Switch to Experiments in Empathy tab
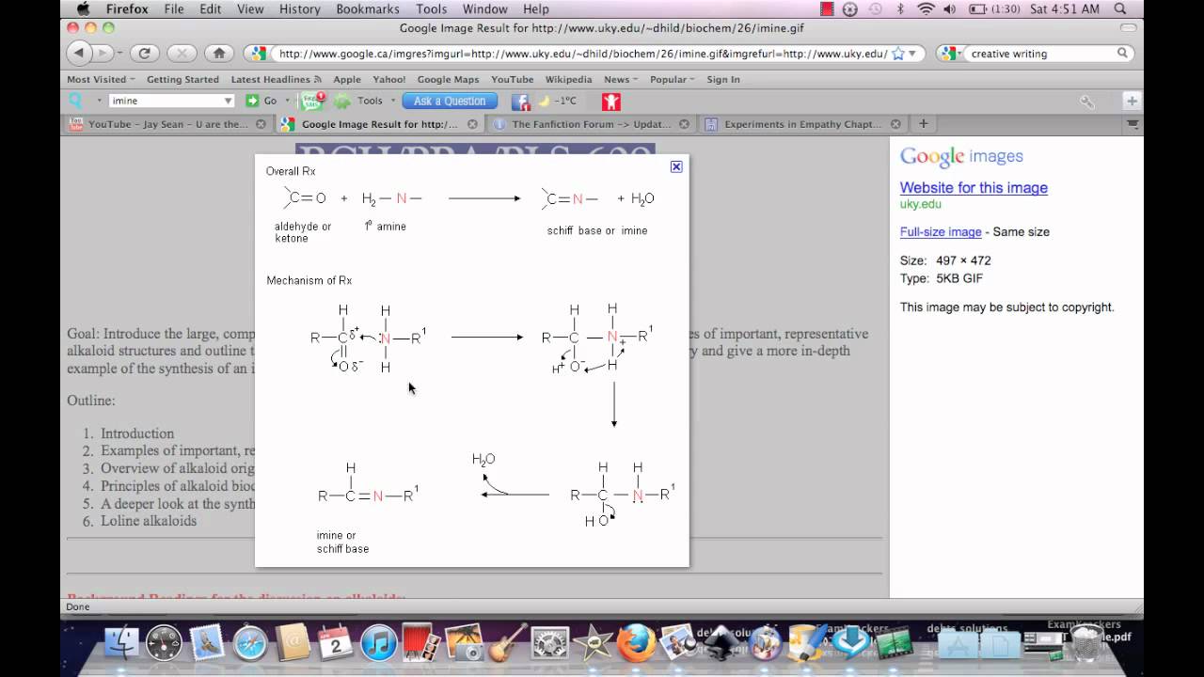The image size is (1204, 677). click(805, 123)
